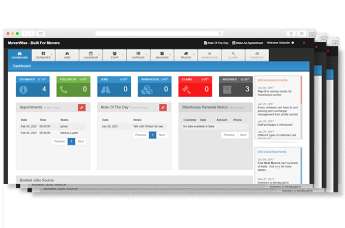Click Next in Note Of The Day pagination
345x228 pixels.
162,135
